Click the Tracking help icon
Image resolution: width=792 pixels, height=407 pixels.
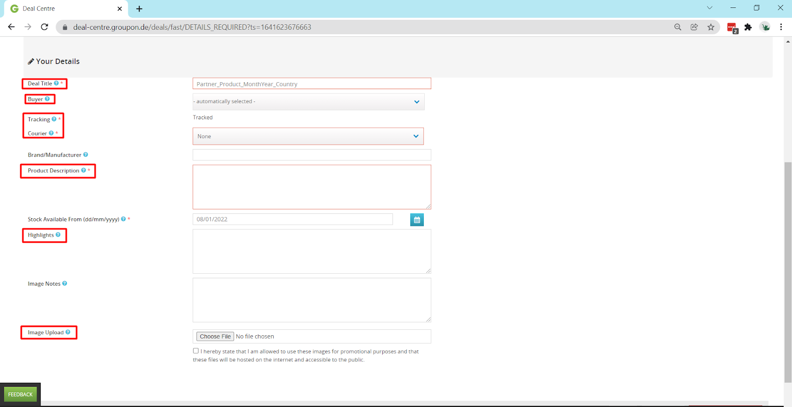[x=54, y=119]
